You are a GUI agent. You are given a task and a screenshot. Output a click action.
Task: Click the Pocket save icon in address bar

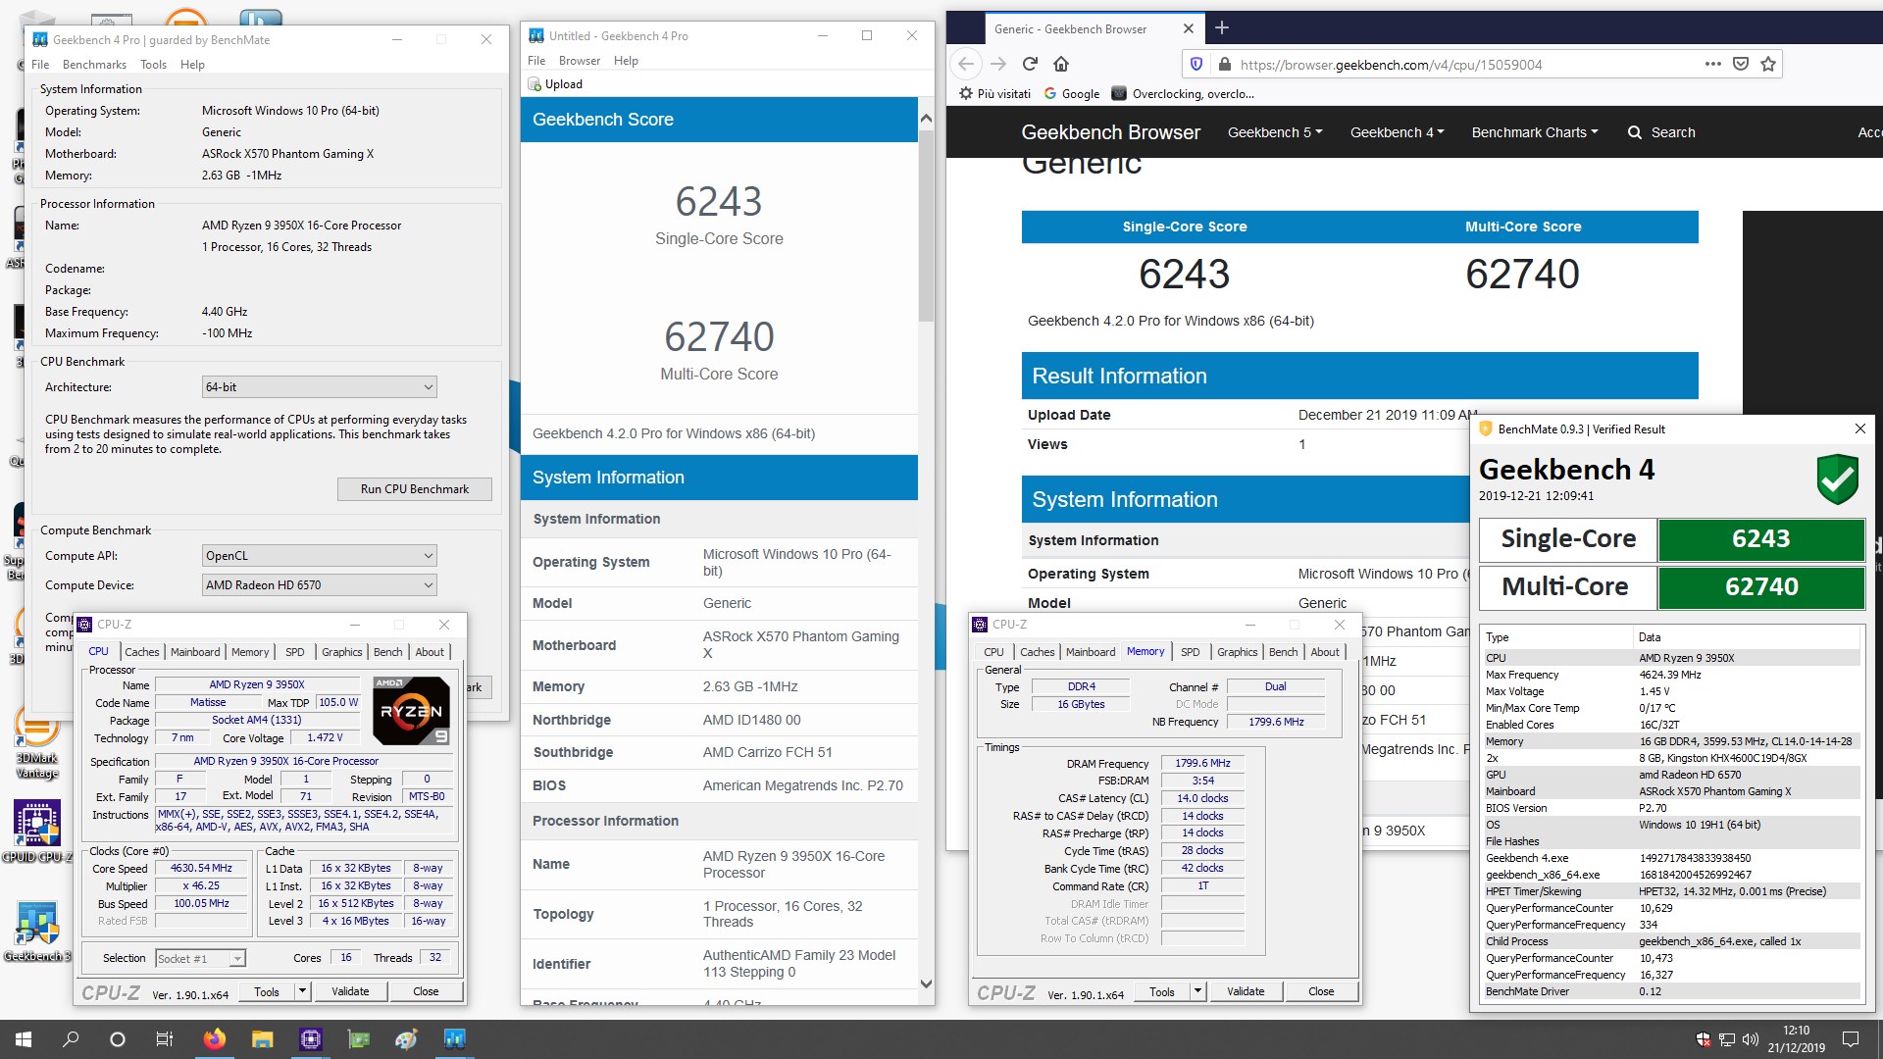click(x=1741, y=64)
